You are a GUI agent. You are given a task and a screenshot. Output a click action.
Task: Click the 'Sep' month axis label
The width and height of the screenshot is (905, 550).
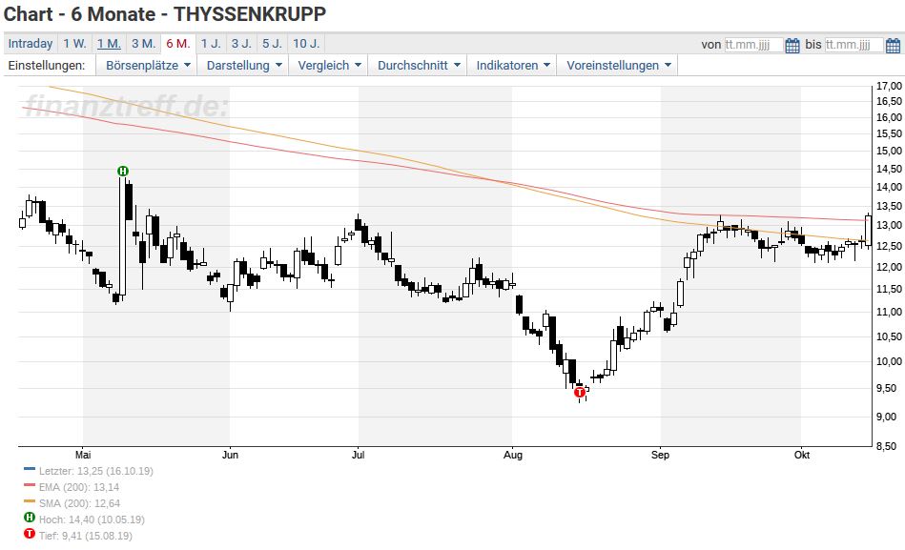pos(660,455)
